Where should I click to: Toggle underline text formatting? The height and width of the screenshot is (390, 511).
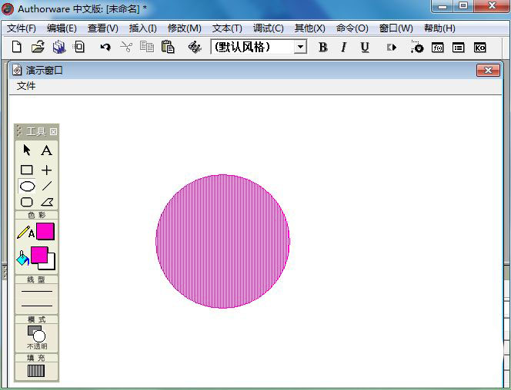(365, 47)
